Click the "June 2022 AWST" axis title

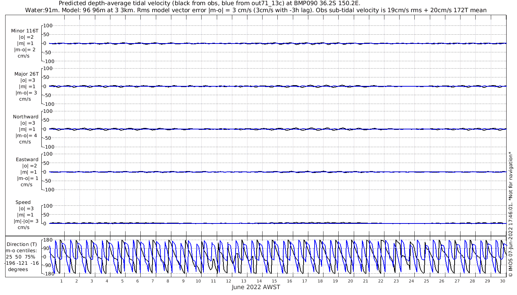tap(256, 287)
